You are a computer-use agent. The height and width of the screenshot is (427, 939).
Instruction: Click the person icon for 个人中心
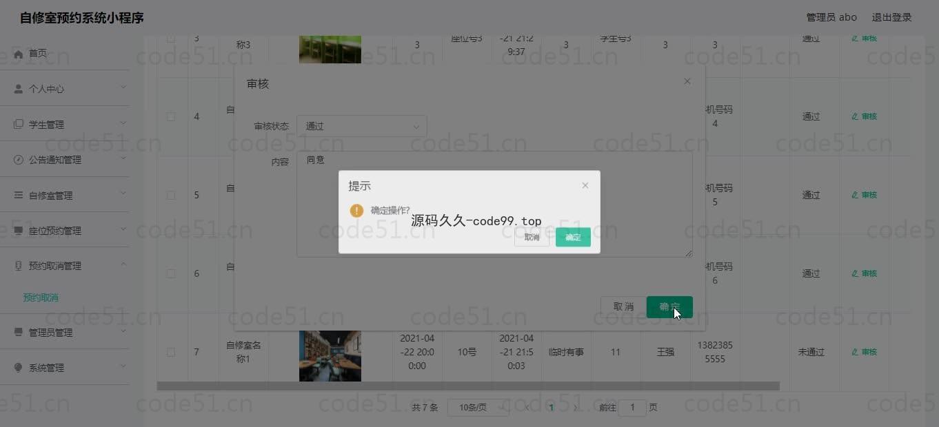tap(19, 89)
